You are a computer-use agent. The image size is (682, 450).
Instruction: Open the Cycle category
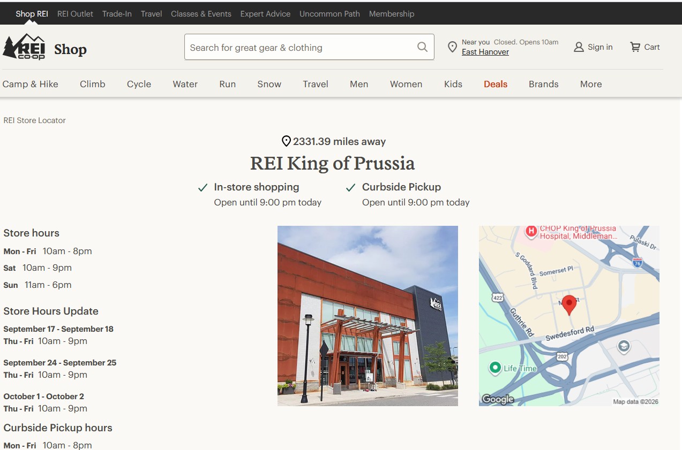(x=139, y=84)
